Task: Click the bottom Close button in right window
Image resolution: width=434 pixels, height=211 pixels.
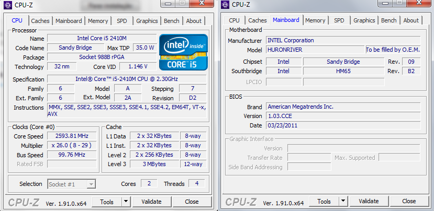Action: coord(409,201)
